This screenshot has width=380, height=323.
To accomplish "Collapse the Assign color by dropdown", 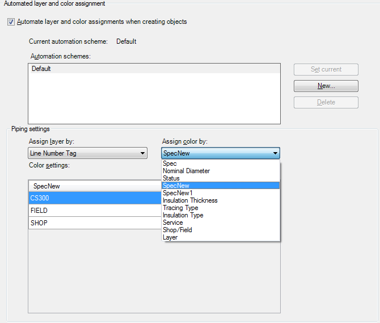I will point(275,153).
